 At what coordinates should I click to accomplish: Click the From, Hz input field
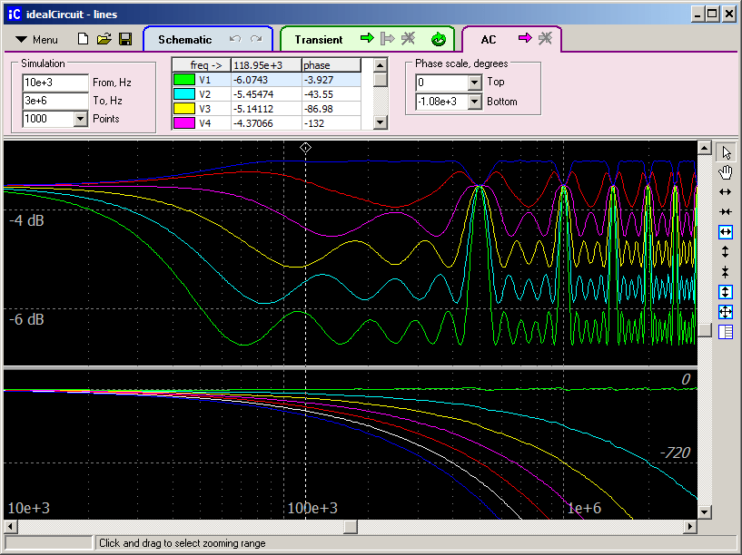tap(54, 83)
